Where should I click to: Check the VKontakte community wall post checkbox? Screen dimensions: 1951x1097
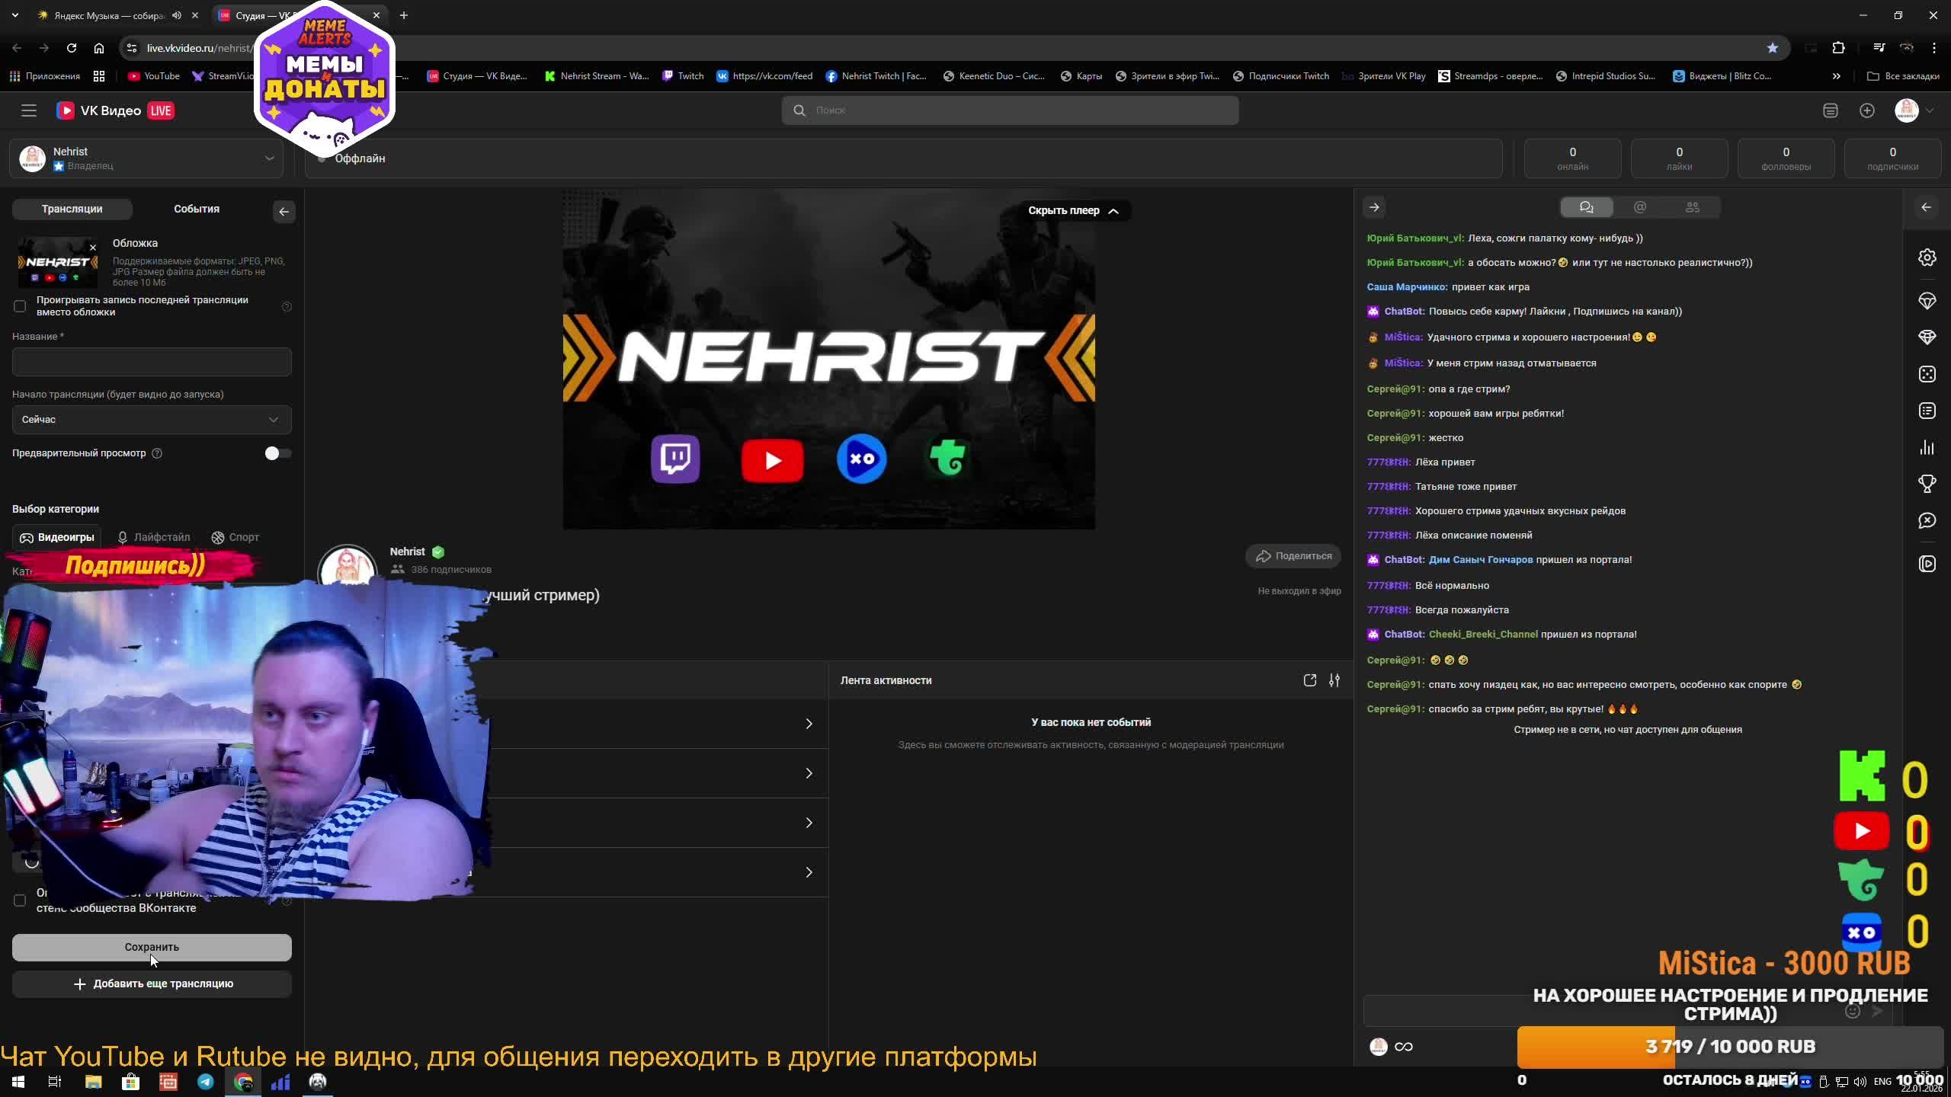click(x=20, y=900)
